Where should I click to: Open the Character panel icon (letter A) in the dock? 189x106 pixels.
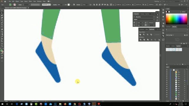coord(157,15)
